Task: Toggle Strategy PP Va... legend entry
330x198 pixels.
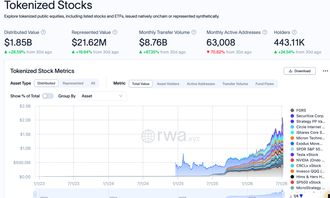Action: (308, 121)
